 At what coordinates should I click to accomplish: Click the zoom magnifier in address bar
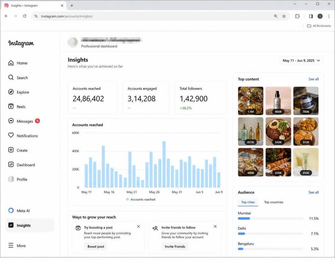pyautogui.click(x=276, y=16)
